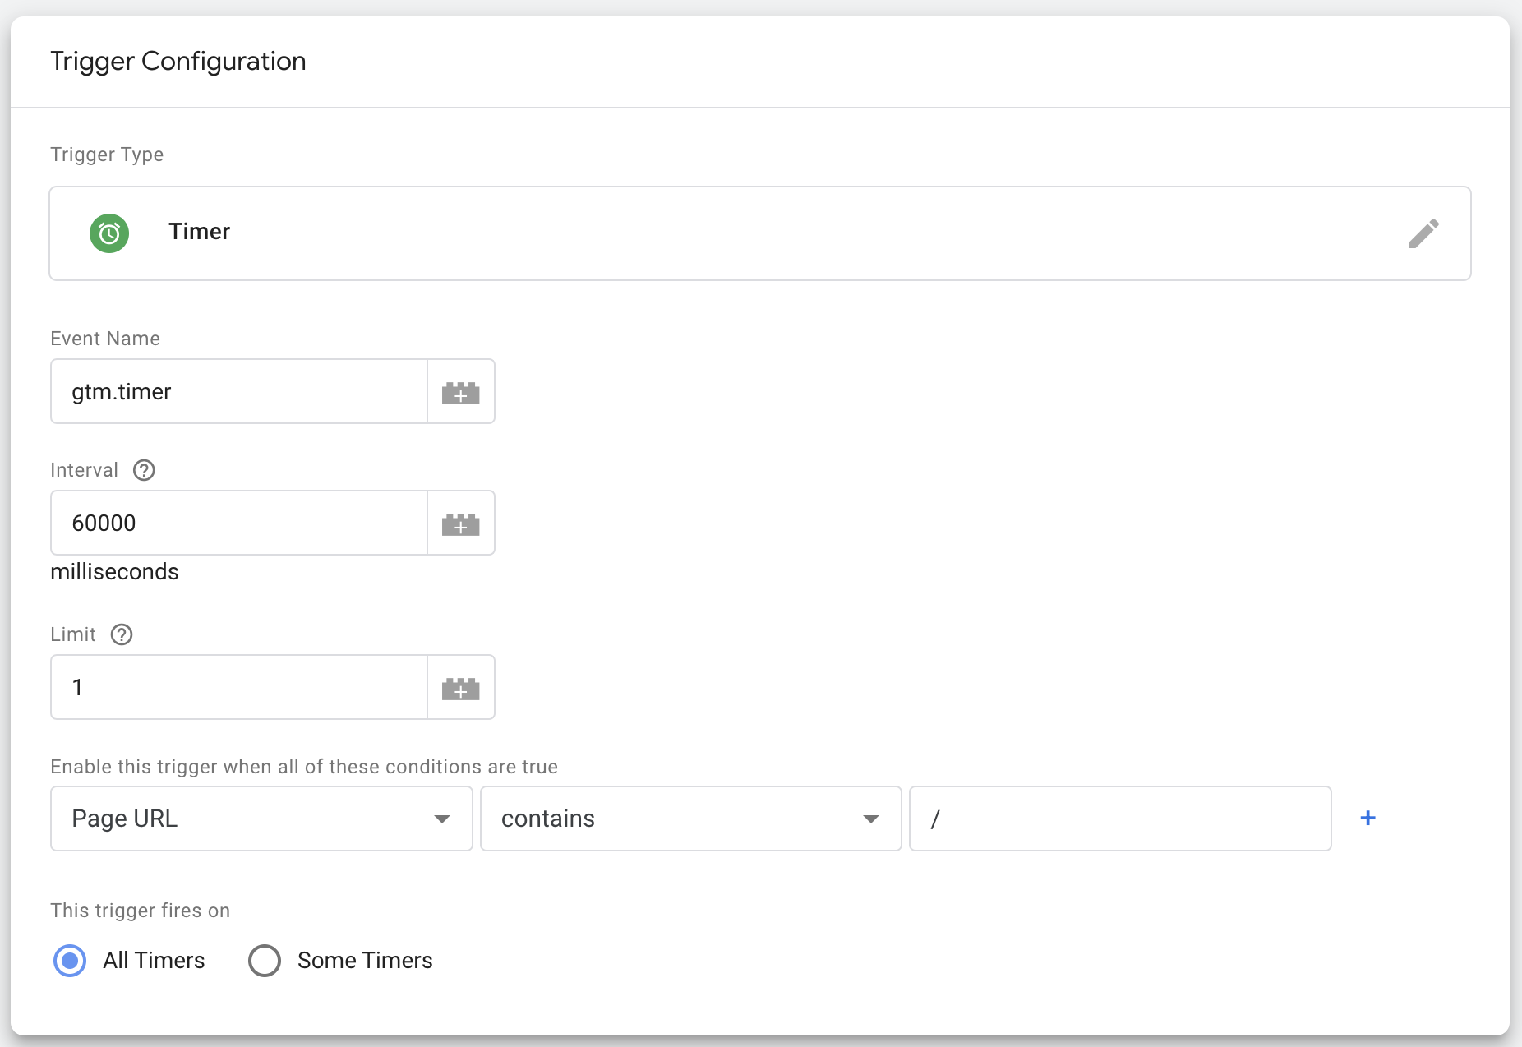Insert variable for Limit field

(x=461, y=688)
